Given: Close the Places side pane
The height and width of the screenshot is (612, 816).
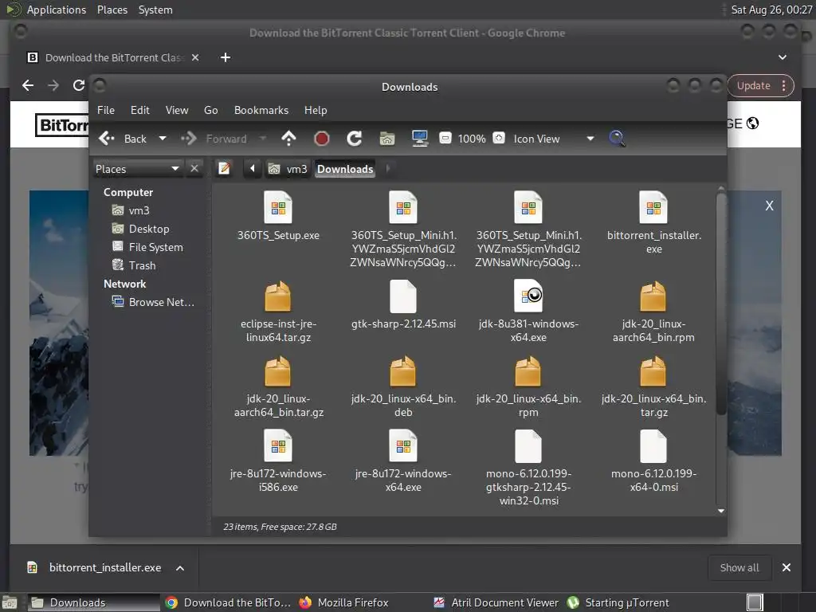Looking at the screenshot, I should click(194, 169).
